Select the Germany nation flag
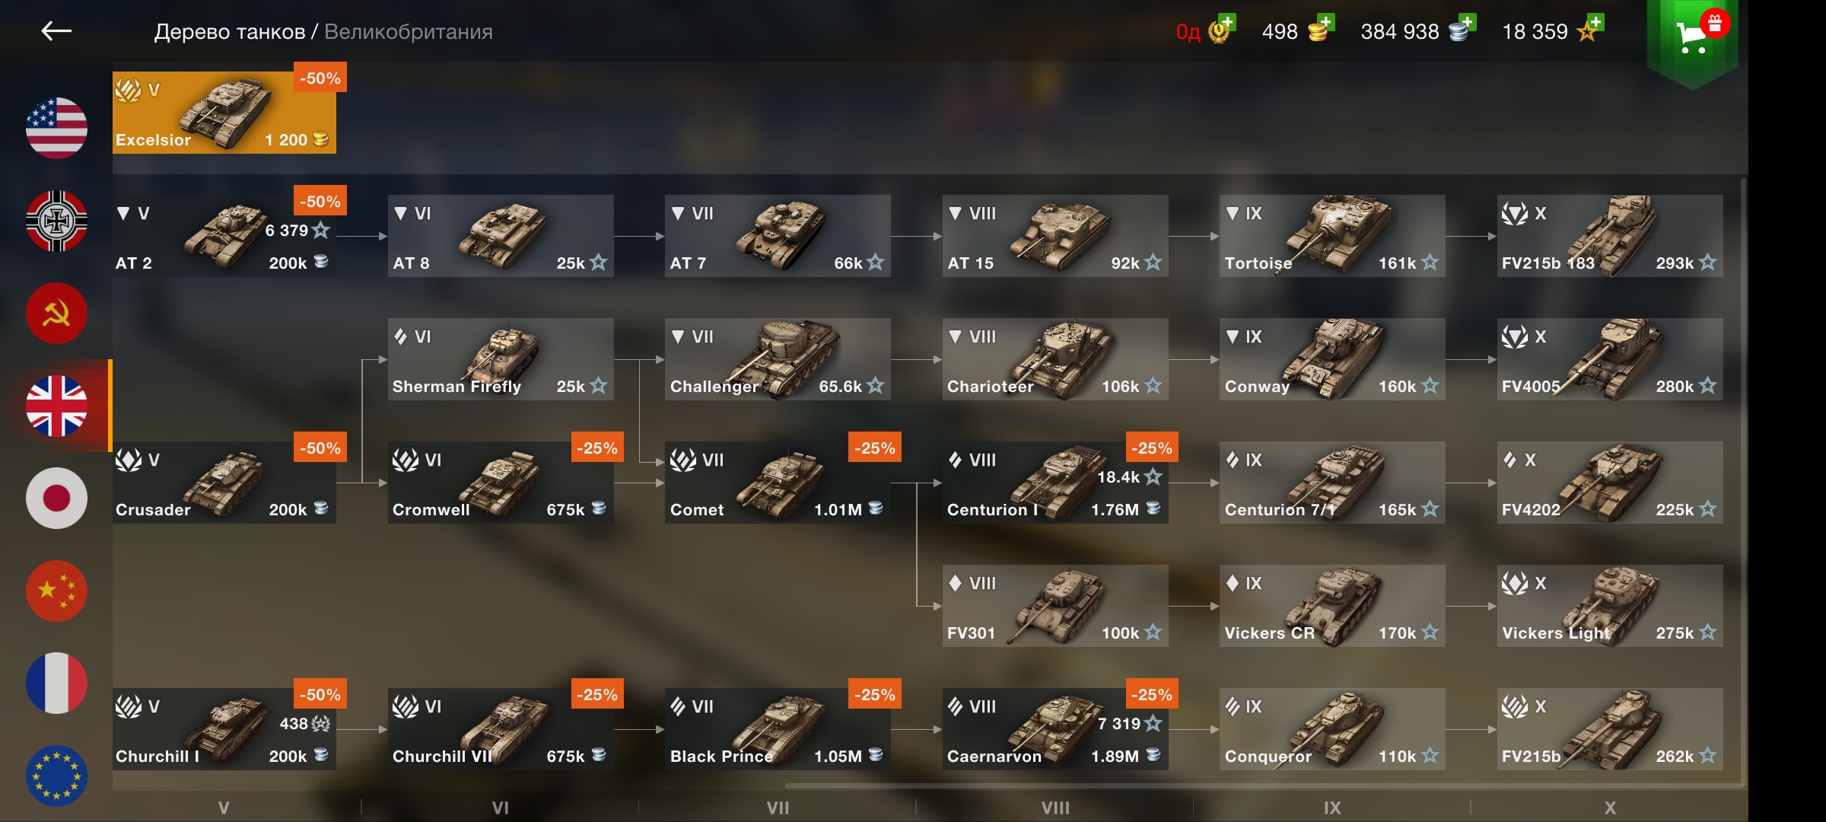The width and height of the screenshot is (1826, 822). click(x=56, y=221)
